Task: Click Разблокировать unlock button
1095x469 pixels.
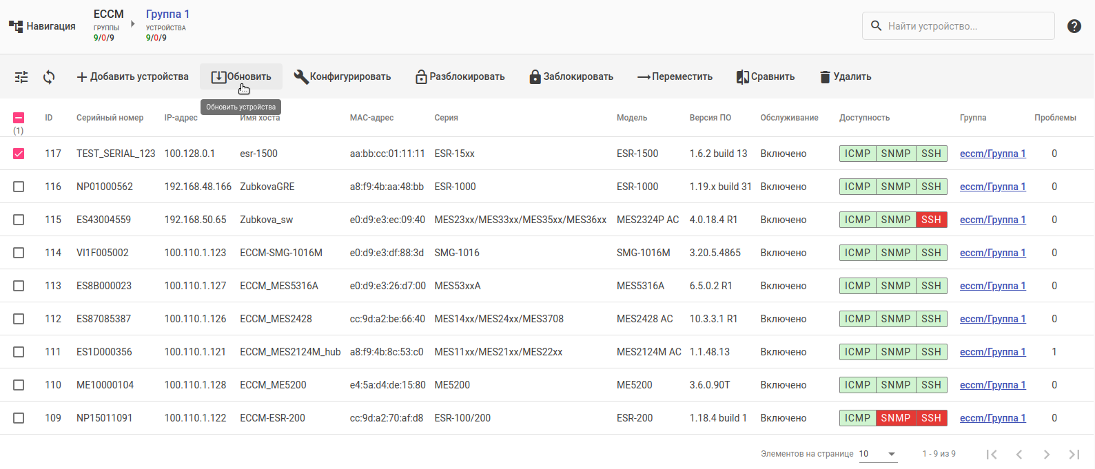Action: [x=460, y=77]
